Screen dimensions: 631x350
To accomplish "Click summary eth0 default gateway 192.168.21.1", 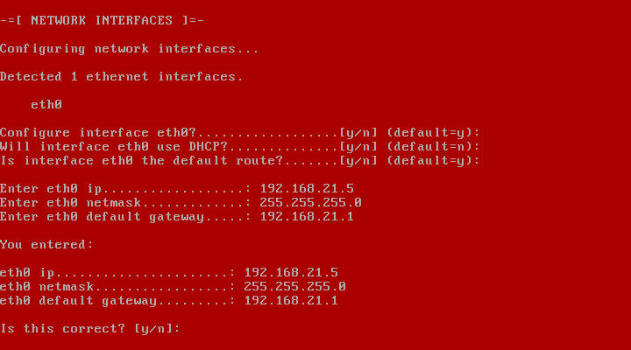I will pos(291,301).
